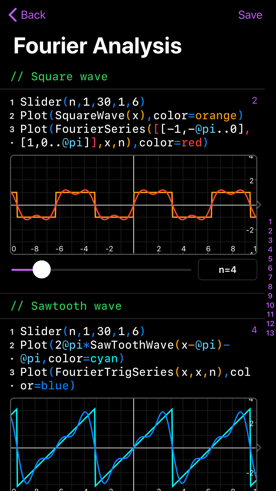Jump to section 1 in index
Viewport: 276px width, 491px height.
[270, 221]
